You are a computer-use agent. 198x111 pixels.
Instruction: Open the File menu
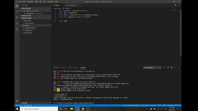20,2
